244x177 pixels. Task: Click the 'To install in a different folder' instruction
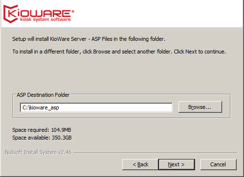pyautogui.click(x=119, y=52)
